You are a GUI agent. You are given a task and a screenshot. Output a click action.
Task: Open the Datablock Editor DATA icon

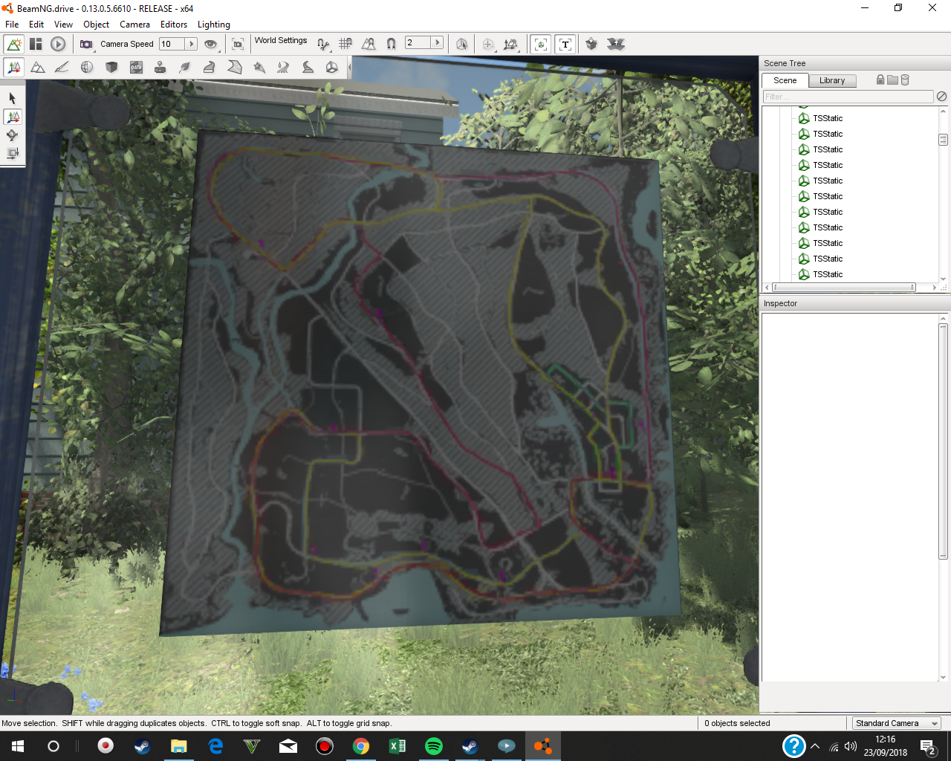click(x=136, y=67)
